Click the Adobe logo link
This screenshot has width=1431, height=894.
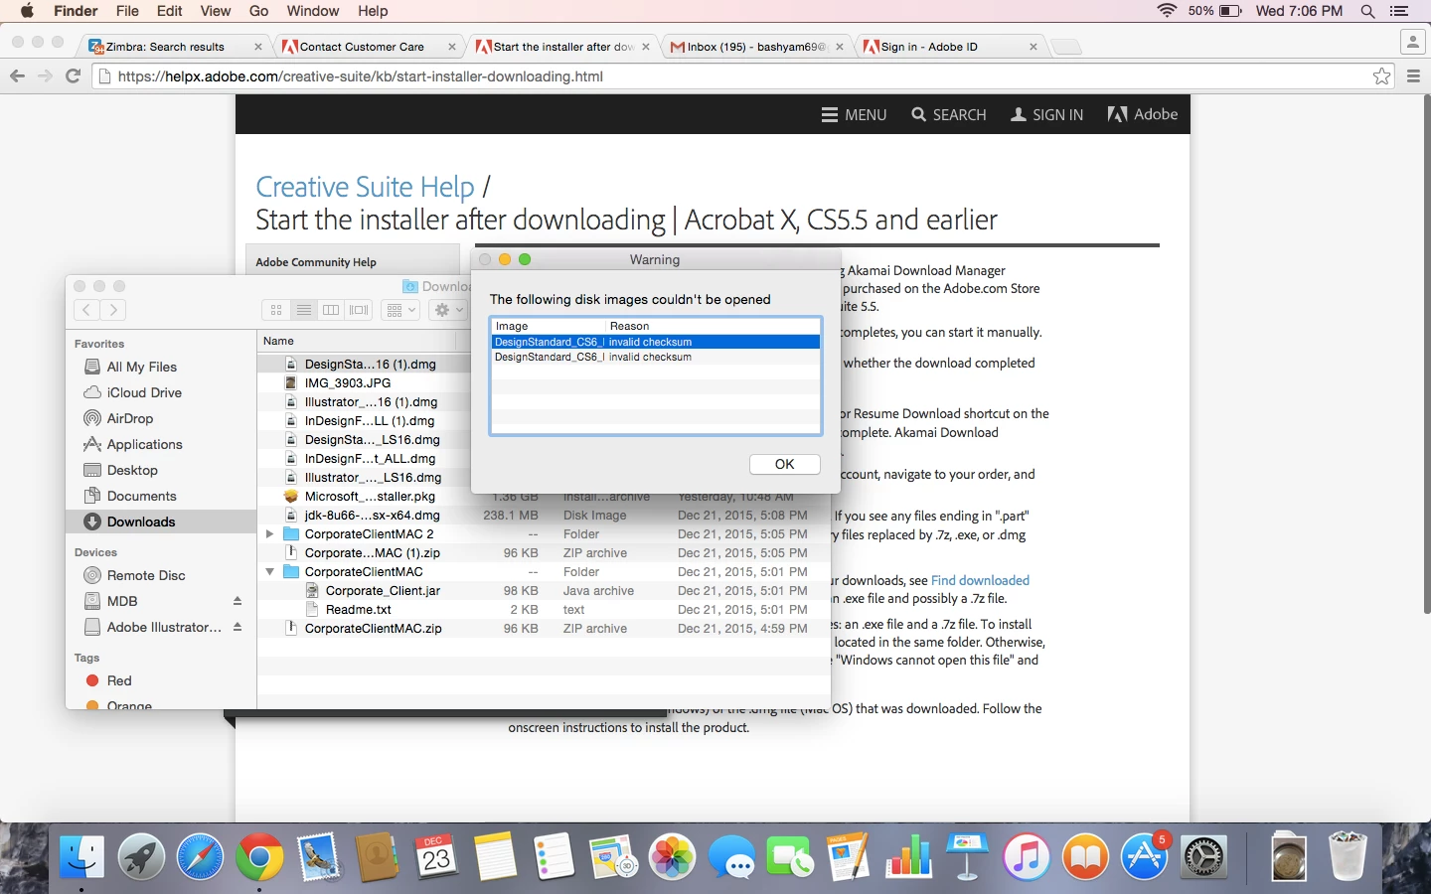(1143, 114)
